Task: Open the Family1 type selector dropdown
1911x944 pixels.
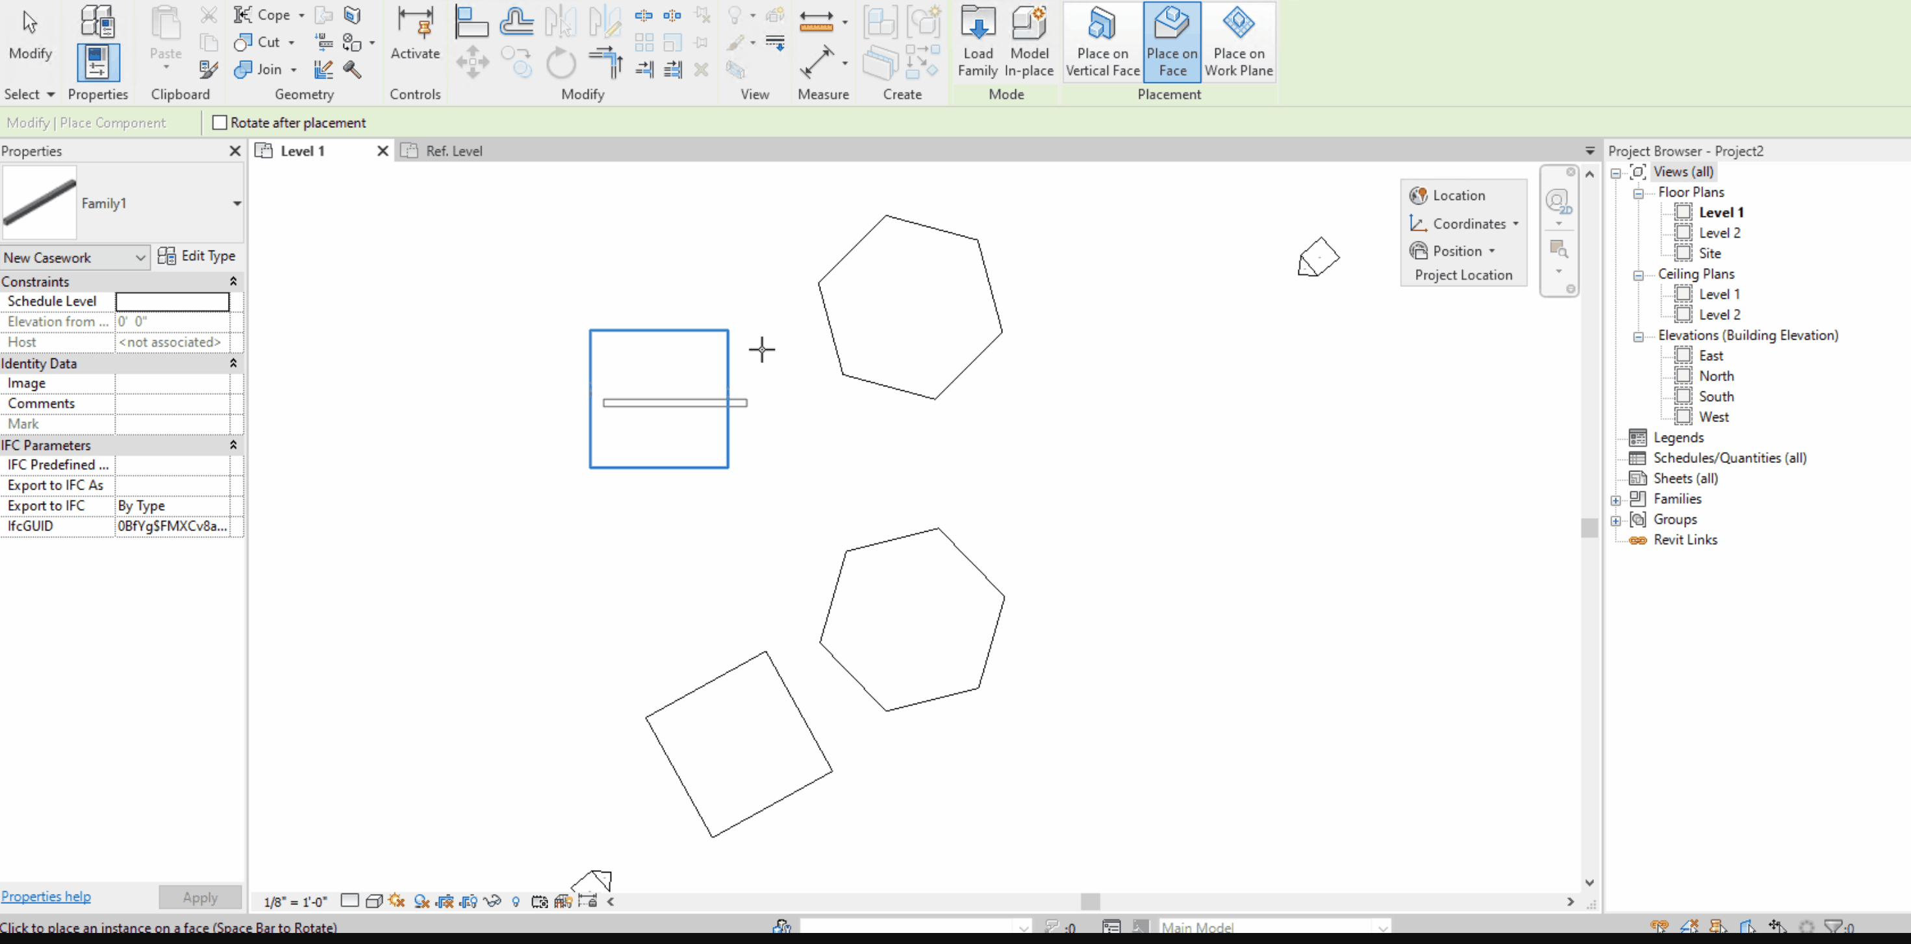Action: point(236,203)
